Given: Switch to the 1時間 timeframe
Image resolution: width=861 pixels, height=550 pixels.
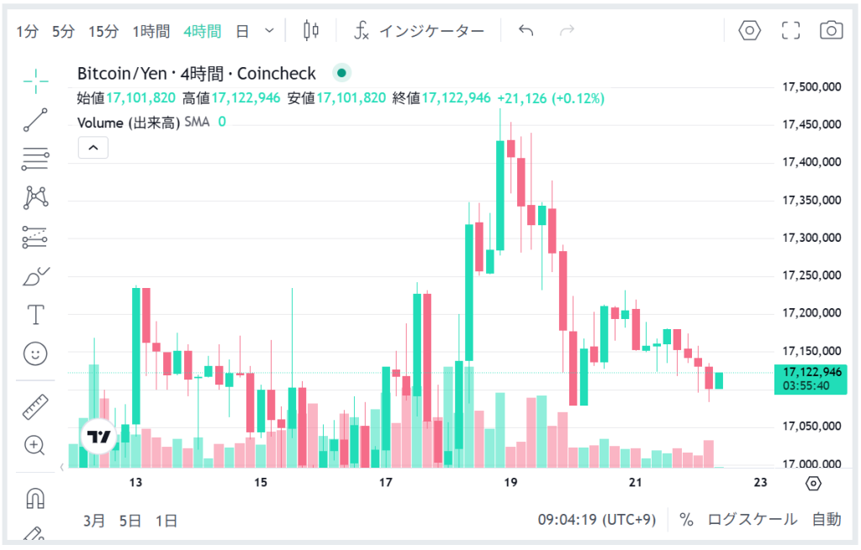Looking at the screenshot, I should [151, 32].
